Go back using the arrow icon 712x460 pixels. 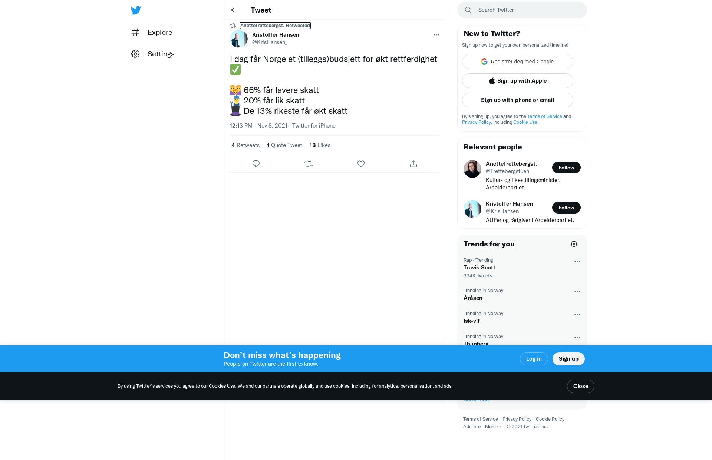click(x=234, y=10)
